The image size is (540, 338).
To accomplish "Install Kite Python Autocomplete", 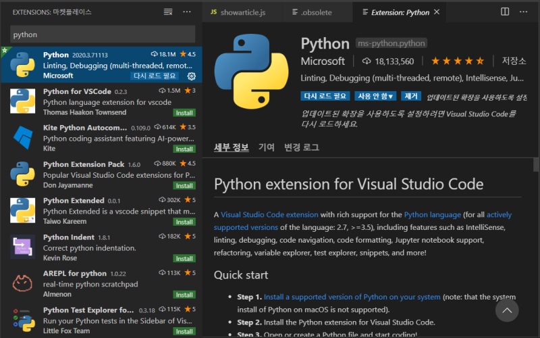I will (x=184, y=149).
